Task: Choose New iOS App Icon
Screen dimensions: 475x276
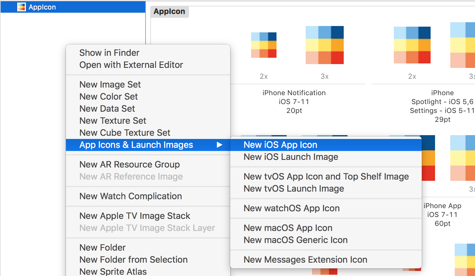Action: pyautogui.click(x=280, y=145)
